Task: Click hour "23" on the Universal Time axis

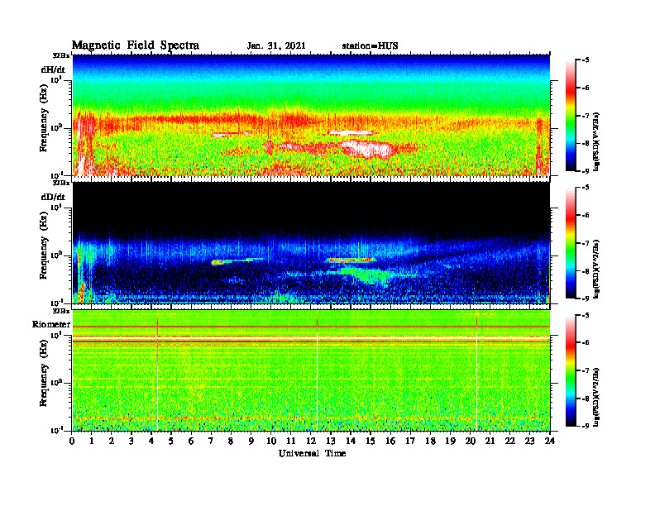Action: coord(529,441)
